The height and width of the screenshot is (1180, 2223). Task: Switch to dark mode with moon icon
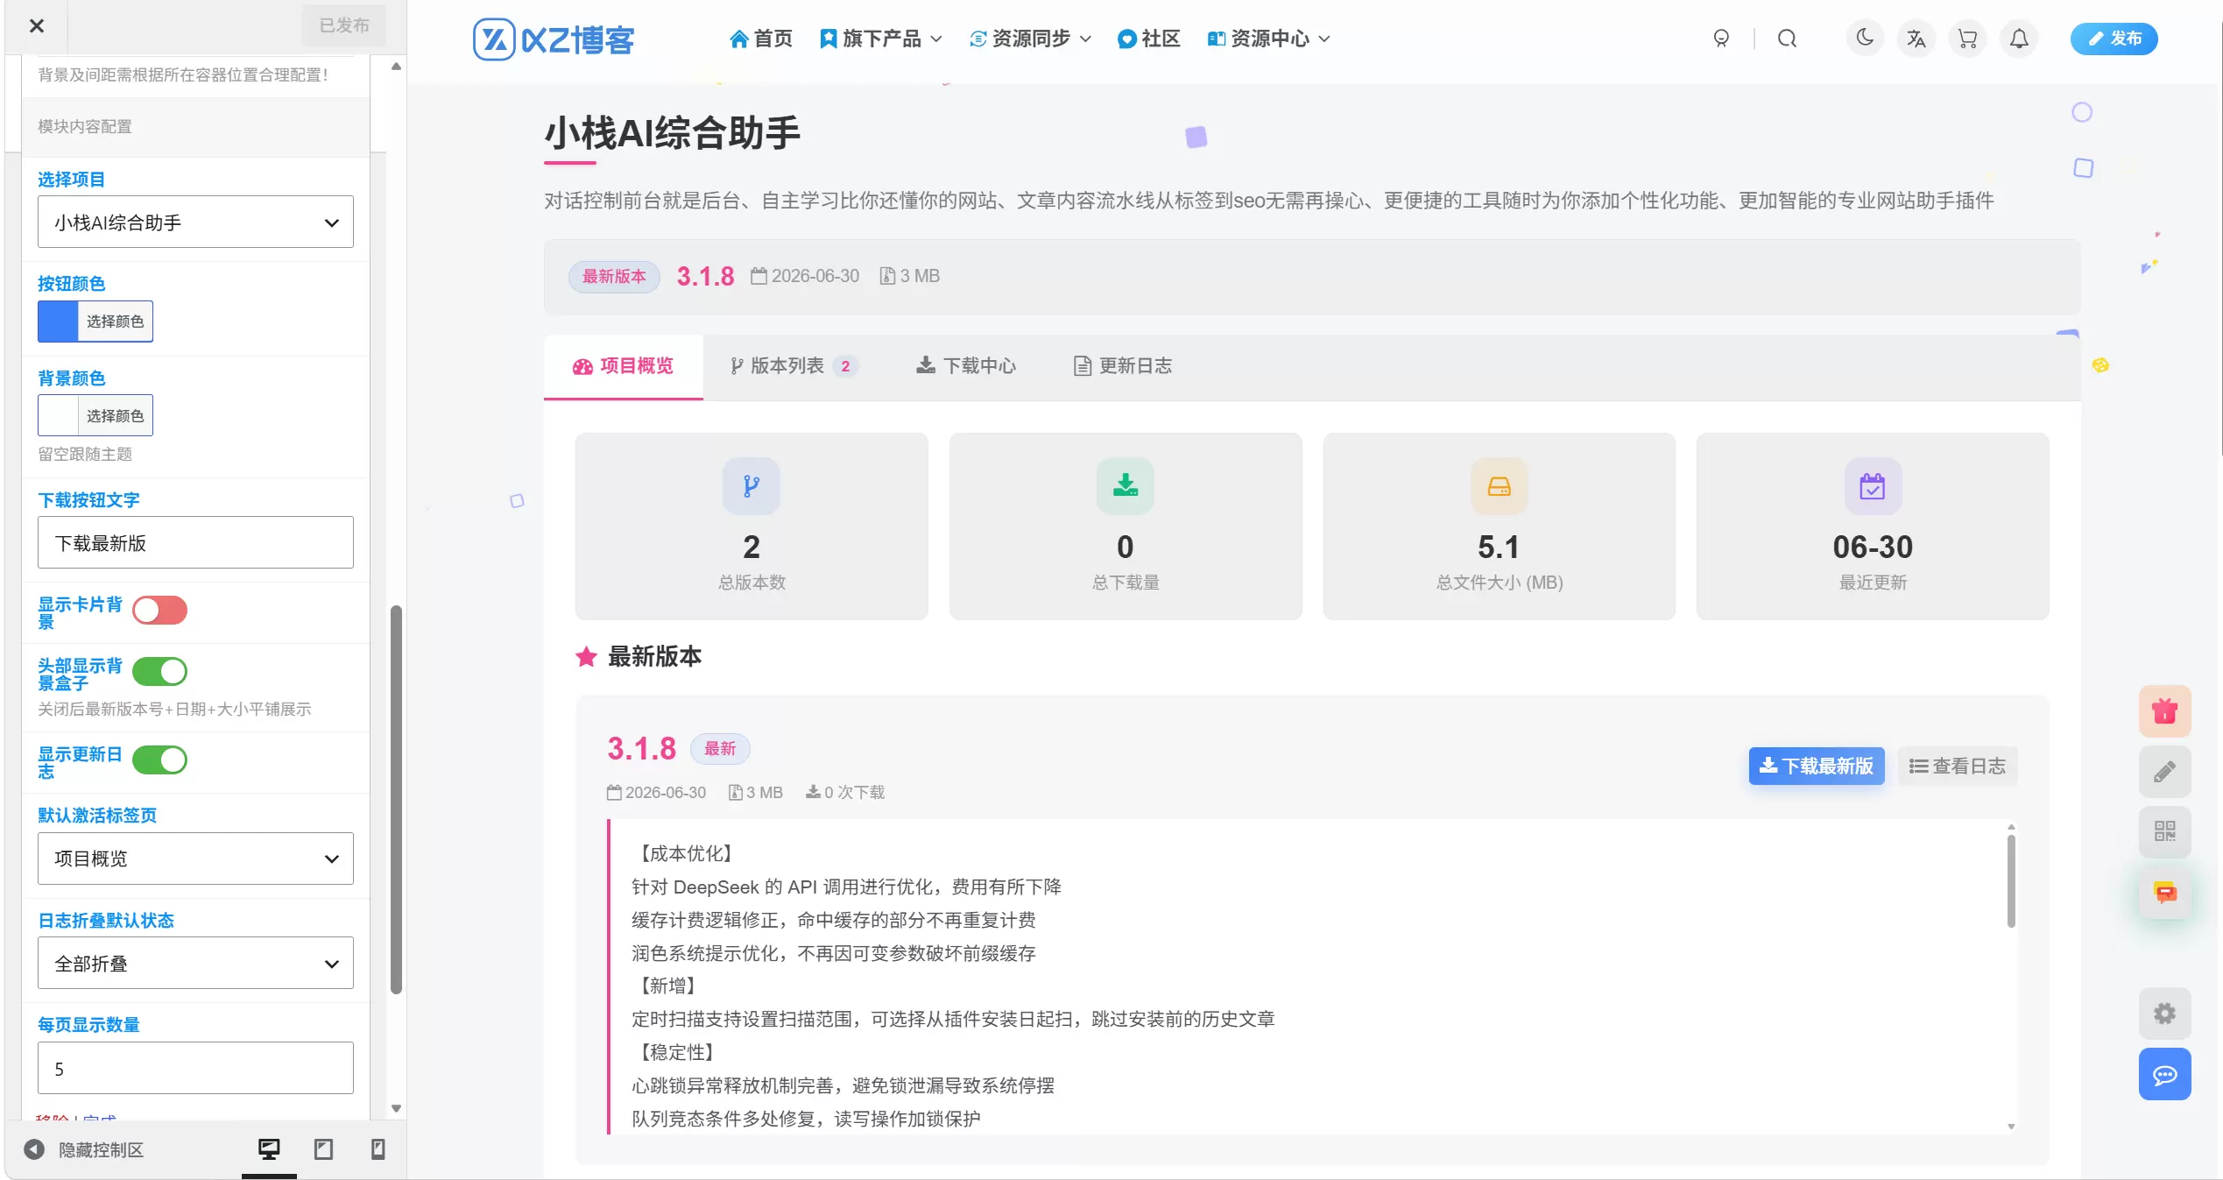(x=1864, y=39)
